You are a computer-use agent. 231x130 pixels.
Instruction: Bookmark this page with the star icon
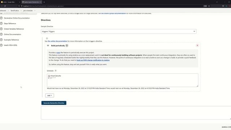pyautogui.click(x=209, y=6)
